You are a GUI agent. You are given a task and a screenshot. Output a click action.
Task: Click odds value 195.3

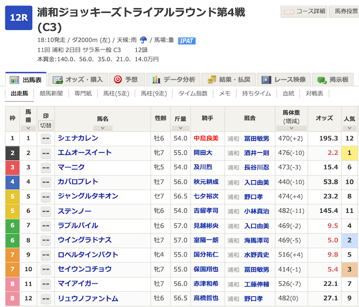pos(329,139)
